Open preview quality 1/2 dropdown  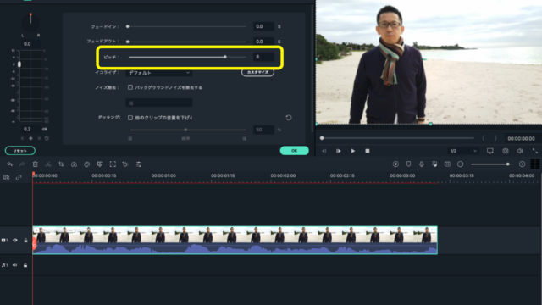point(463,151)
